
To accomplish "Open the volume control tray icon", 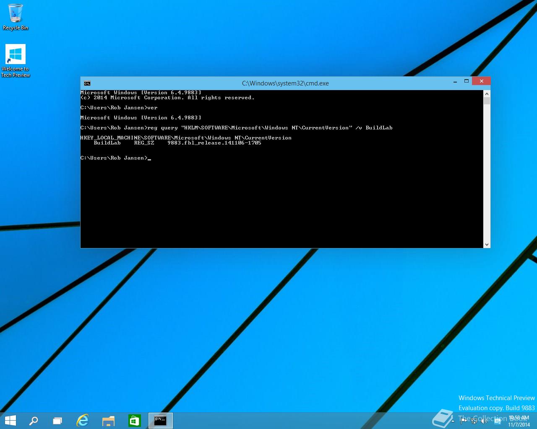I will click(x=484, y=421).
